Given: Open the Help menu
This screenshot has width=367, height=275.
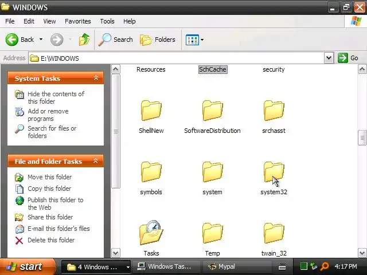Looking at the screenshot, I should tap(130, 21).
